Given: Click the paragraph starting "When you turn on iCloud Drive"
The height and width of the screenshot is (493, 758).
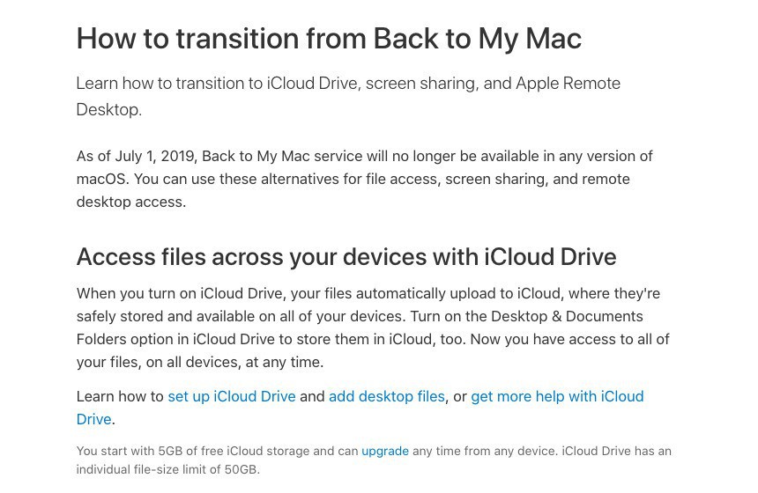Looking at the screenshot, I should (372, 327).
